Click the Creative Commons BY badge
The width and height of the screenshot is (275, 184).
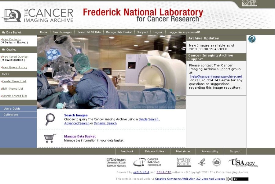pos(237,179)
